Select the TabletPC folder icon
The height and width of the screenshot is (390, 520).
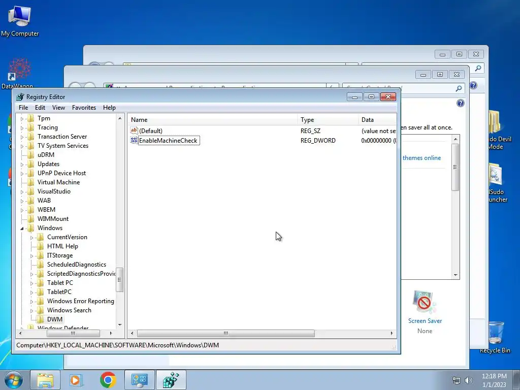pyautogui.click(x=41, y=292)
